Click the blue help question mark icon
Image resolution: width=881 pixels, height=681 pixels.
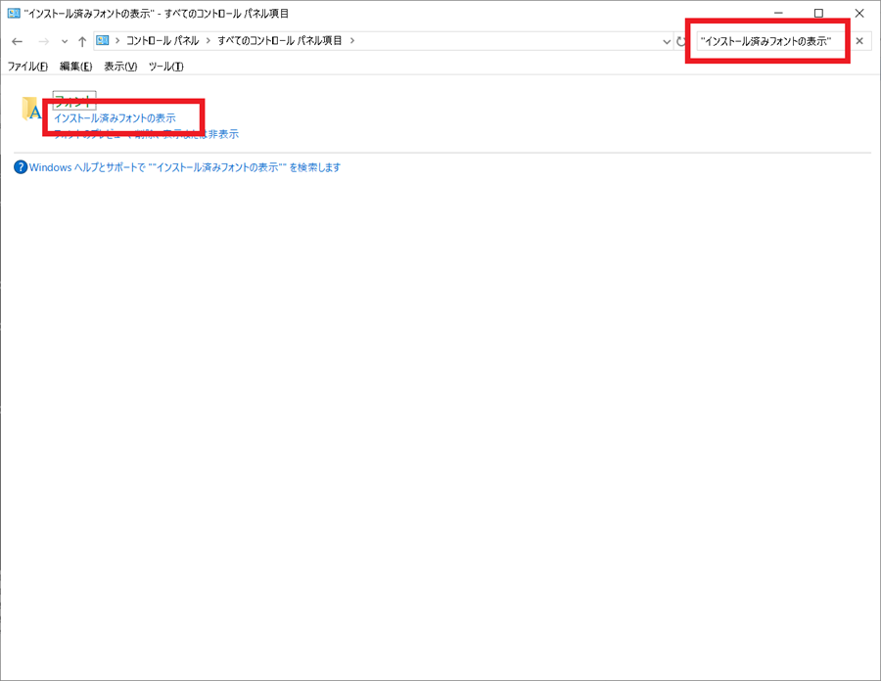pyautogui.click(x=21, y=167)
